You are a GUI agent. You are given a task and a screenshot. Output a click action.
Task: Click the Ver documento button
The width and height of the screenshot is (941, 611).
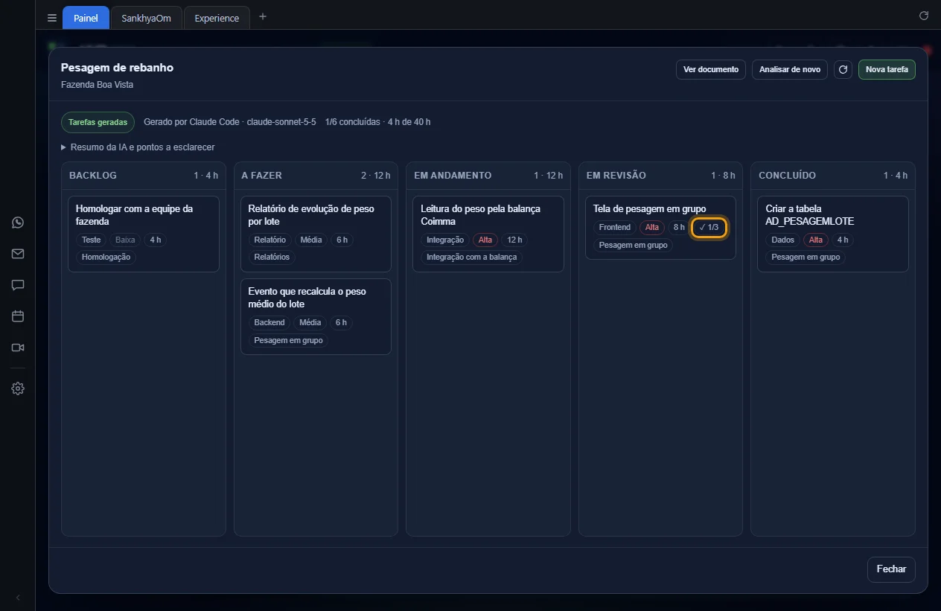(x=711, y=70)
